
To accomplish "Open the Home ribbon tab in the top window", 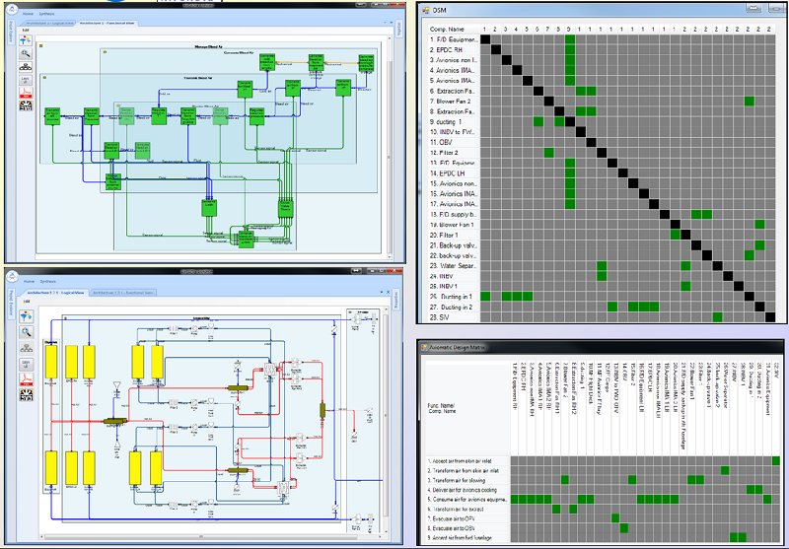I will pyautogui.click(x=28, y=15).
